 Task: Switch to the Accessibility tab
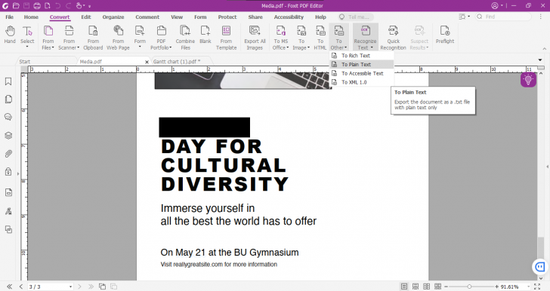coord(289,17)
